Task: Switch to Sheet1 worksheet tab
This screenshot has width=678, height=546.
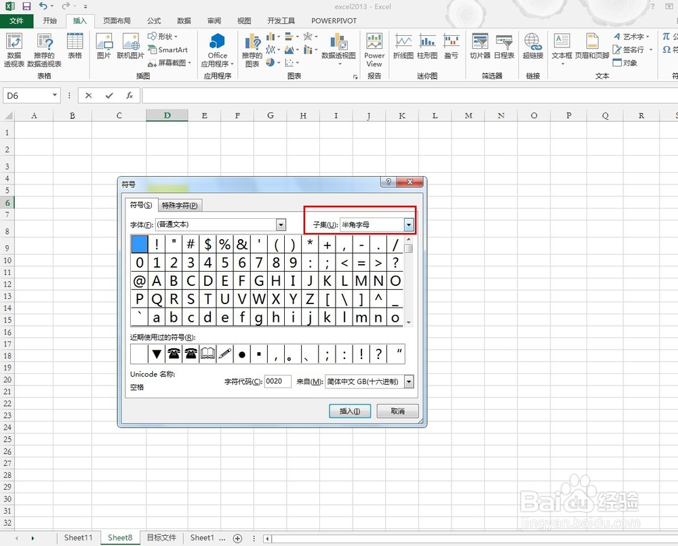Action: pyautogui.click(x=202, y=538)
